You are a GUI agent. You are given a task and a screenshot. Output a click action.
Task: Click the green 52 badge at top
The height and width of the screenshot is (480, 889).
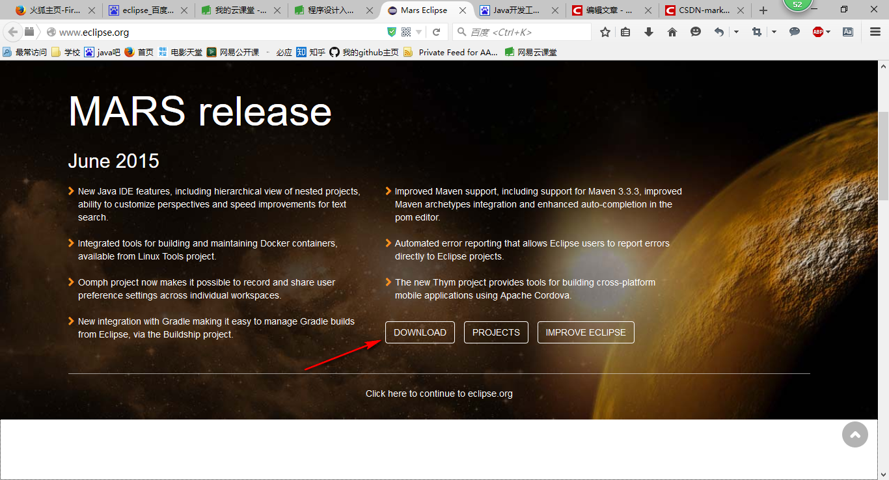tap(797, 4)
